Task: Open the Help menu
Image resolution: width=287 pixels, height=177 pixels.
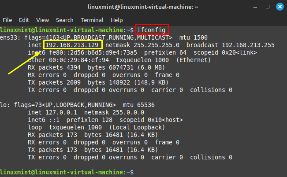Action: [x=117, y=20]
